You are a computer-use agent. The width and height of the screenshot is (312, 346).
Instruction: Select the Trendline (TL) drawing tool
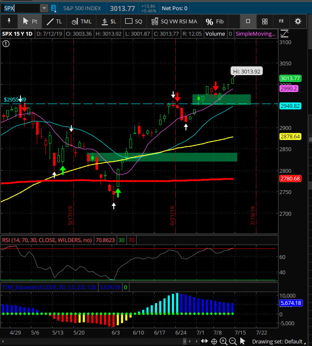[54, 21]
